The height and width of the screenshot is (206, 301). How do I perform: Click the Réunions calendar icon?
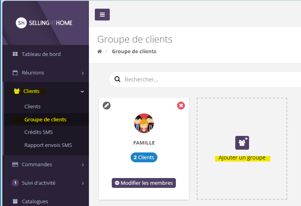pyautogui.click(x=15, y=72)
